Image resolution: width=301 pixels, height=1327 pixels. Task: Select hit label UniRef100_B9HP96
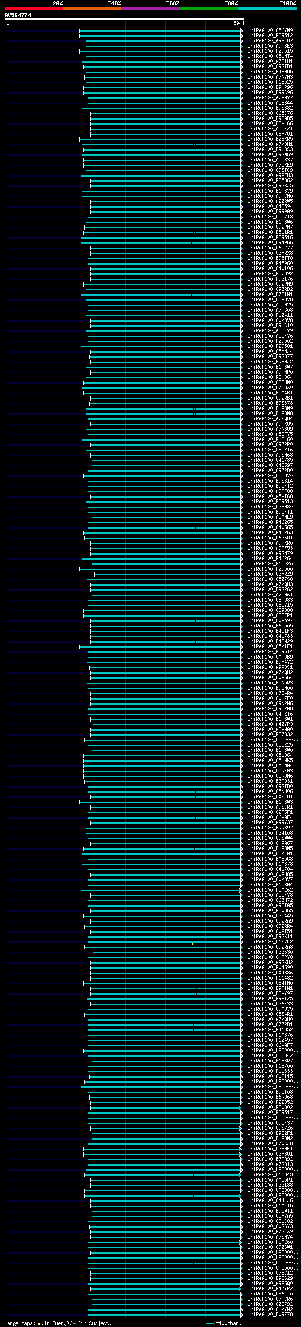point(270,88)
